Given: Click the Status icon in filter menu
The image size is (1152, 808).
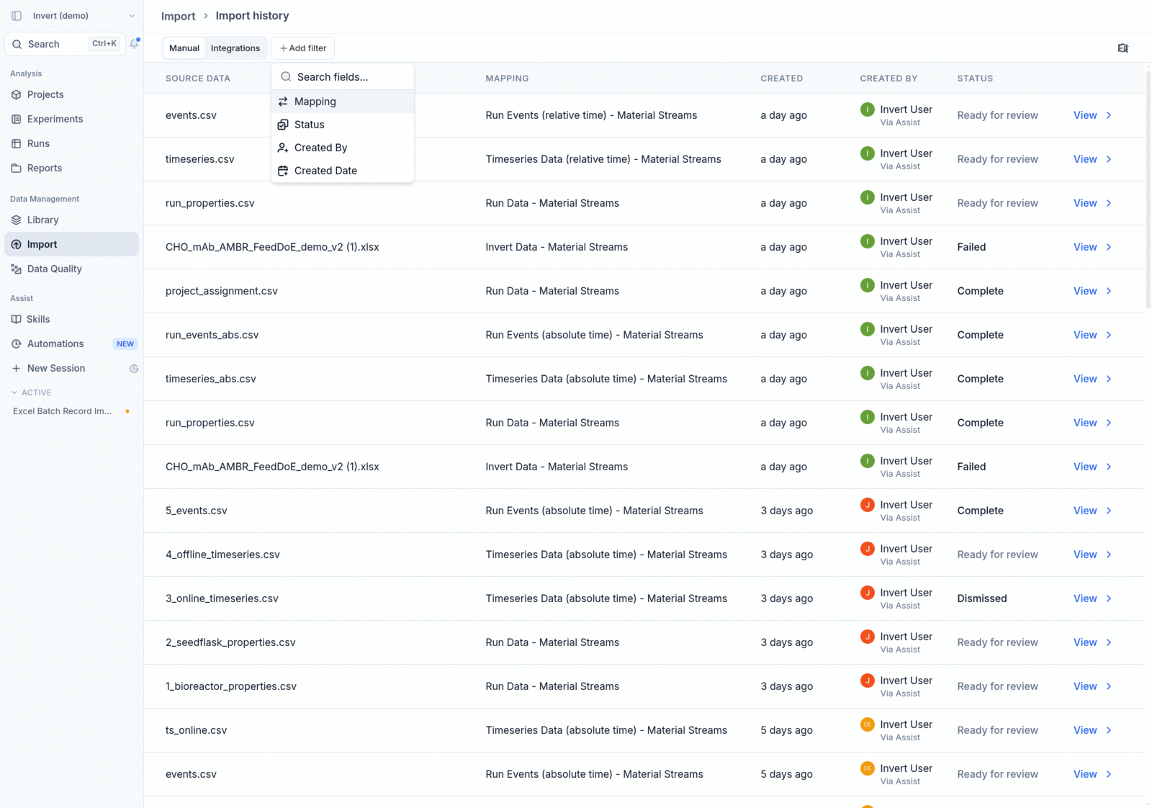Looking at the screenshot, I should pos(283,125).
